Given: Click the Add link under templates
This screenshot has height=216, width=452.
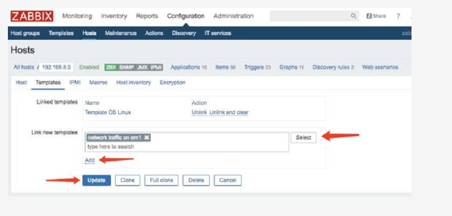Looking at the screenshot, I should [90, 160].
